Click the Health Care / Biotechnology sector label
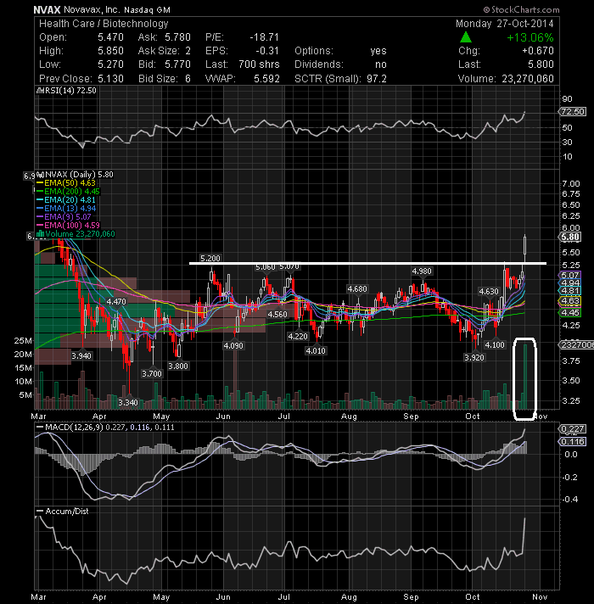The width and height of the screenshot is (594, 604). coord(104,24)
